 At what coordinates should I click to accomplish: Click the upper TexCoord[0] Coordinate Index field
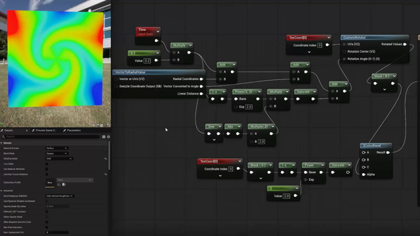pos(320,45)
